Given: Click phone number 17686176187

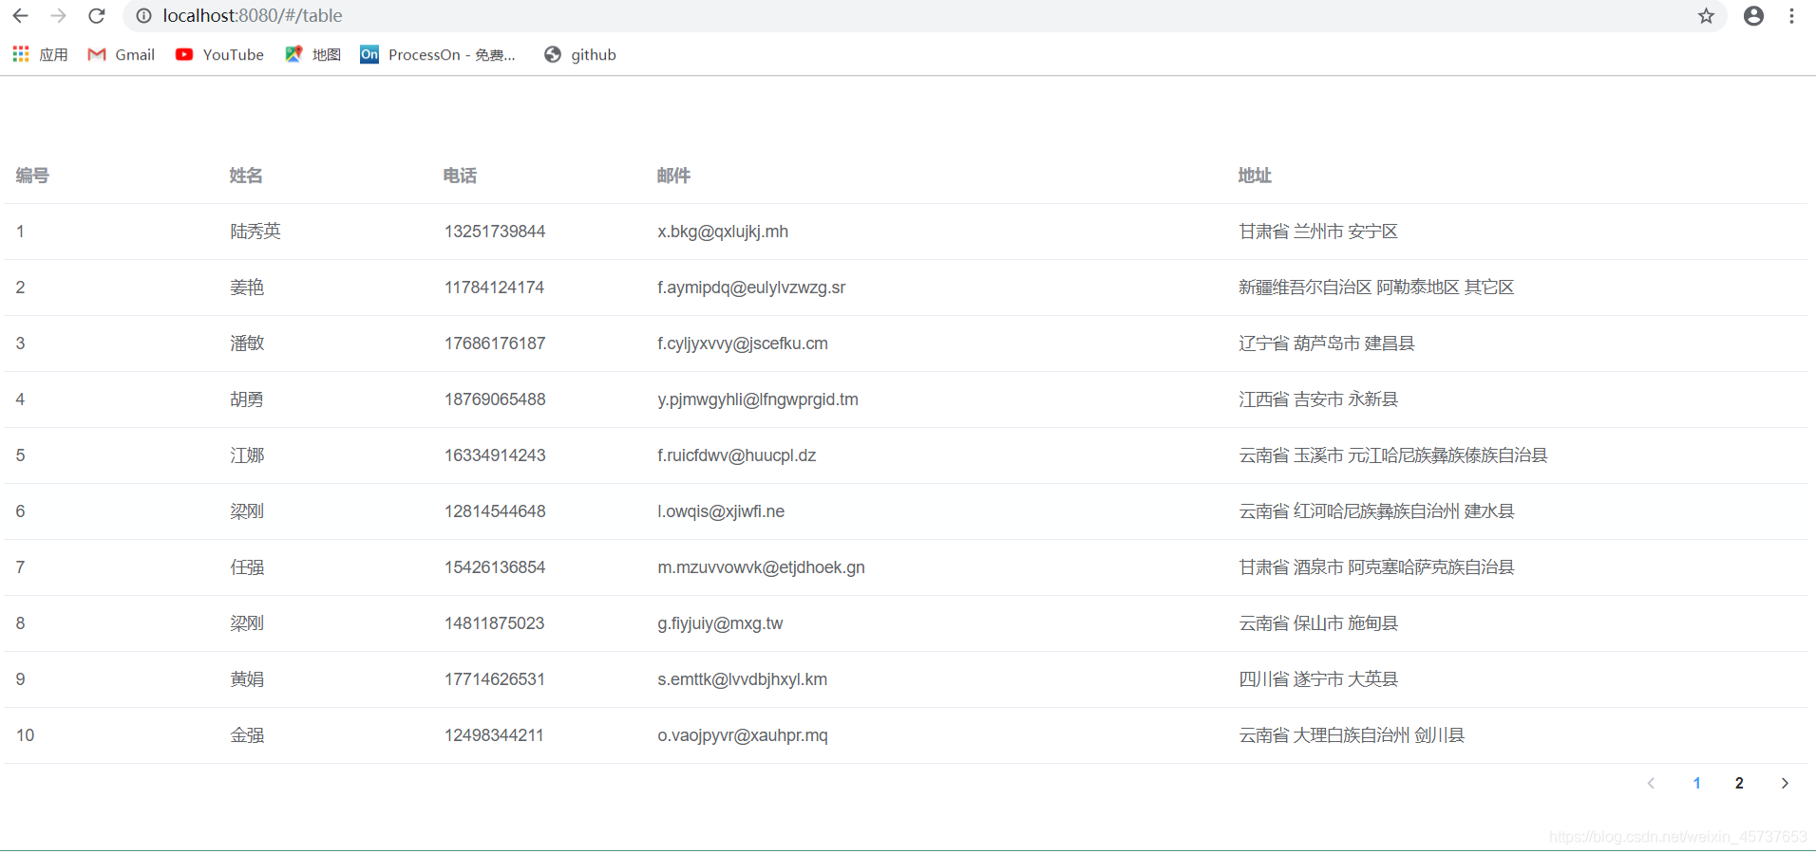Looking at the screenshot, I should [495, 343].
